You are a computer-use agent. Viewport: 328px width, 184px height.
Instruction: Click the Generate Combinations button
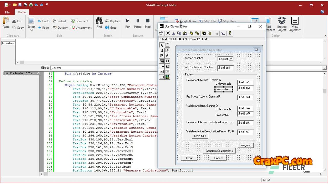pos(219,151)
